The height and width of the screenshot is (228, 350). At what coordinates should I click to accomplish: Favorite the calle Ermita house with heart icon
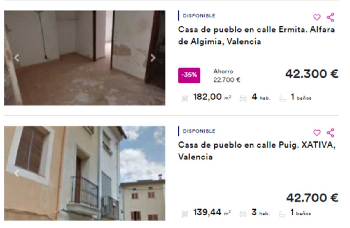pos(317,17)
